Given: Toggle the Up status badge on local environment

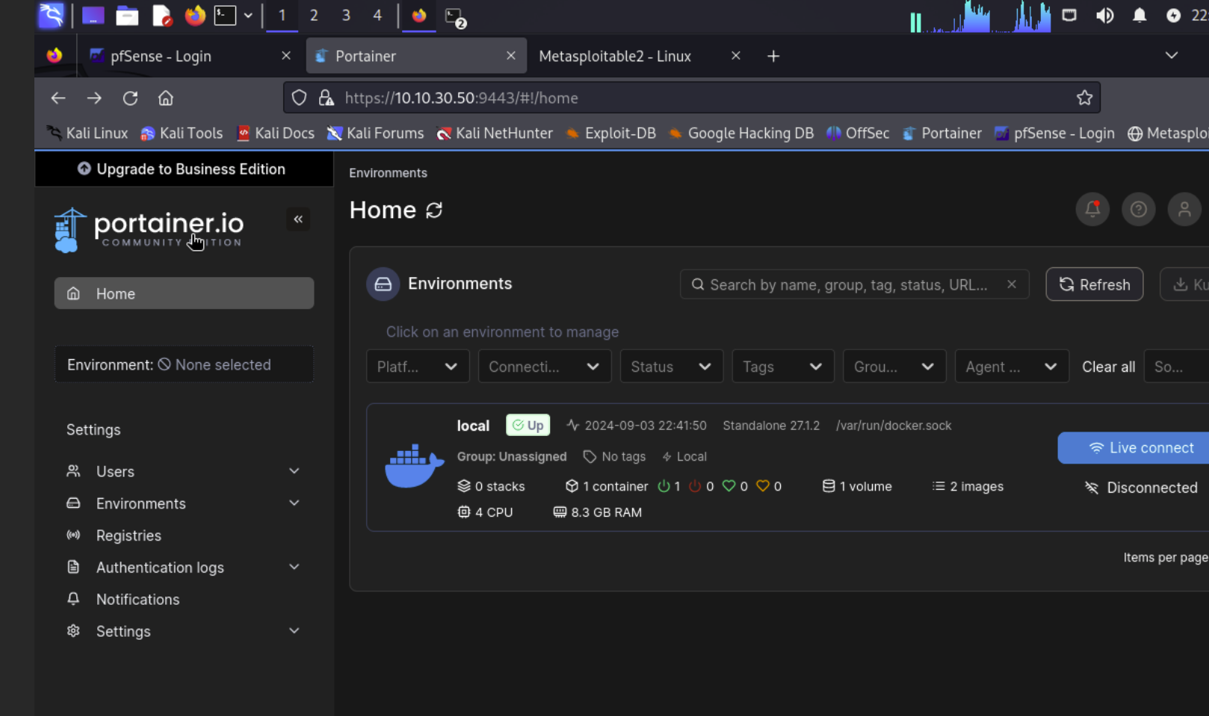Looking at the screenshot, I should point(528,425).
